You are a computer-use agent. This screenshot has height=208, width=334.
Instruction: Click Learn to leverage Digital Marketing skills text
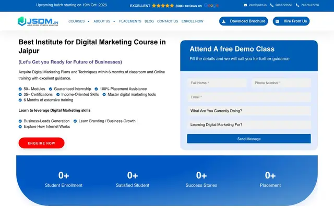click(54, 110)
